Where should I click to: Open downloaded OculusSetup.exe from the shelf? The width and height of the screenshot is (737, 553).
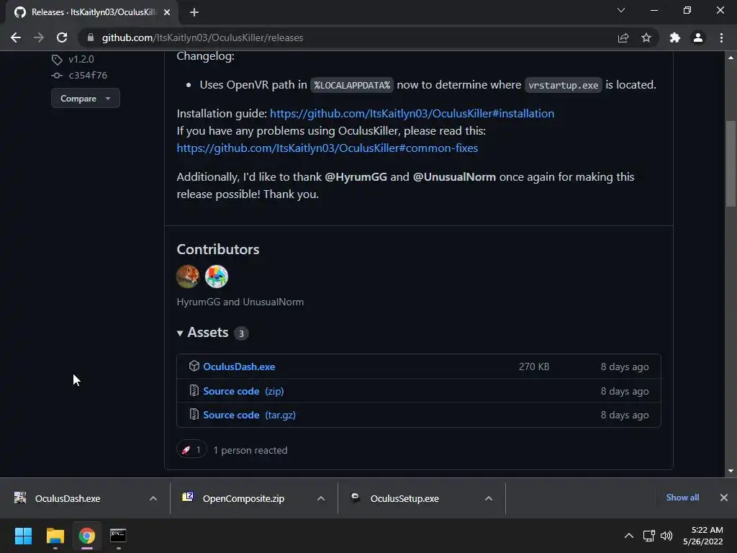tap(404, 498)
